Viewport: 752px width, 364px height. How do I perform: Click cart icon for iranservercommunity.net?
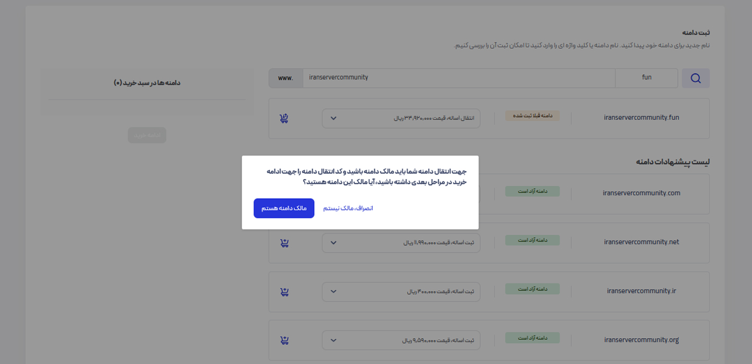(x=284, y=243)
